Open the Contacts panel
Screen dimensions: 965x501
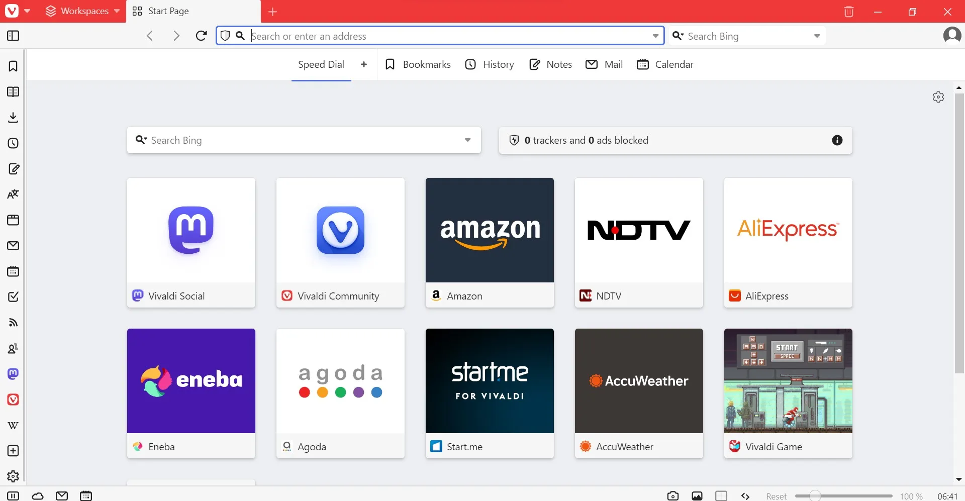click(x=13, y=348)
